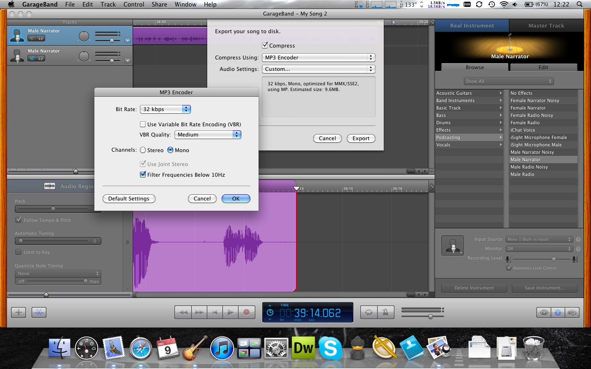Mute the selected top Male Narrator track

tap(32, 38)
